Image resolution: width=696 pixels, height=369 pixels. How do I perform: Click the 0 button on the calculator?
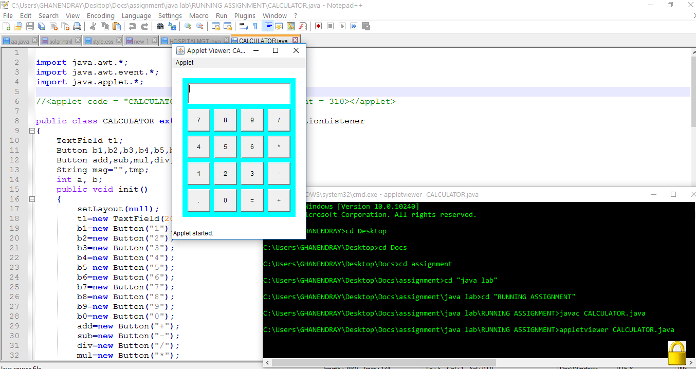coord(225,200)
